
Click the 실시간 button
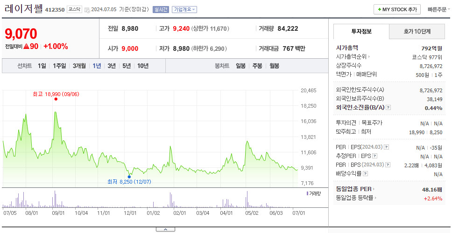[161, 9]
